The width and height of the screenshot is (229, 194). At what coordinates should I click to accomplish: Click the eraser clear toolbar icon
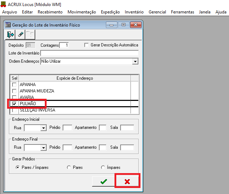click(x=20, y=35)
